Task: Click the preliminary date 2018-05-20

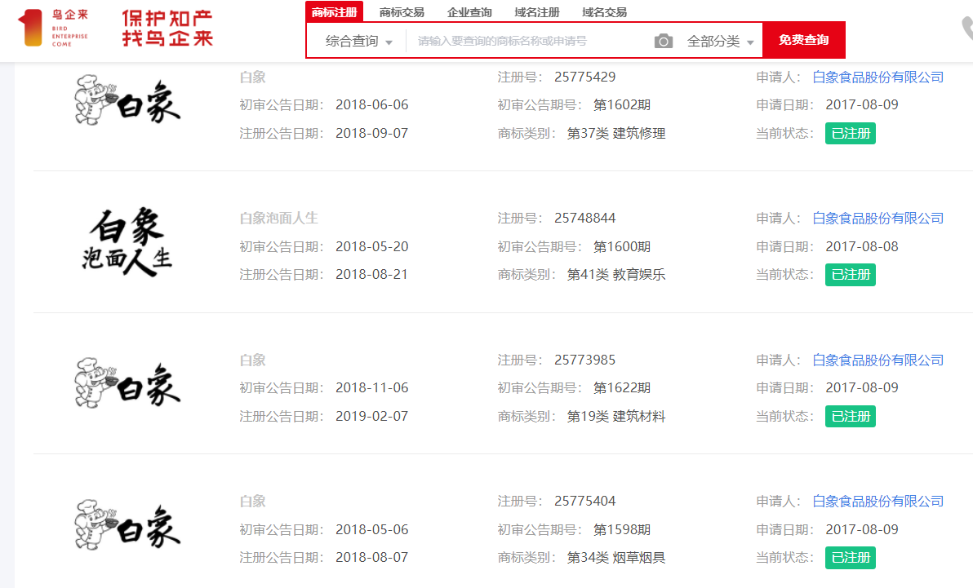Action: click(371, 247)
